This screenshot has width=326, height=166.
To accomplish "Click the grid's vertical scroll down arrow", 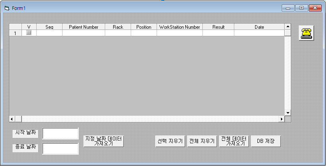I will tap(288, 113).
